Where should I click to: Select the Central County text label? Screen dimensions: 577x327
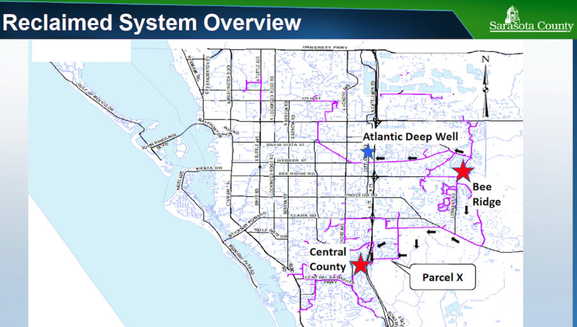pos(328,259)
